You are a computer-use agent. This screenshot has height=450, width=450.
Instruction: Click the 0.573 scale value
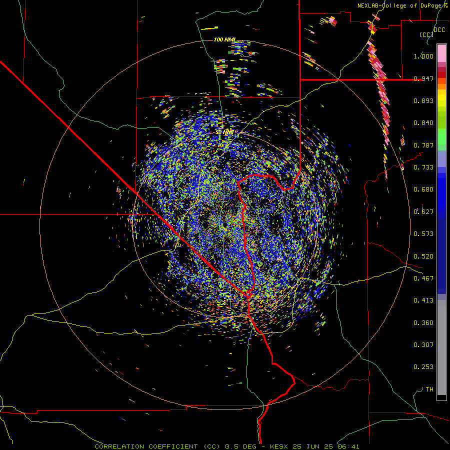coord(423,234)
